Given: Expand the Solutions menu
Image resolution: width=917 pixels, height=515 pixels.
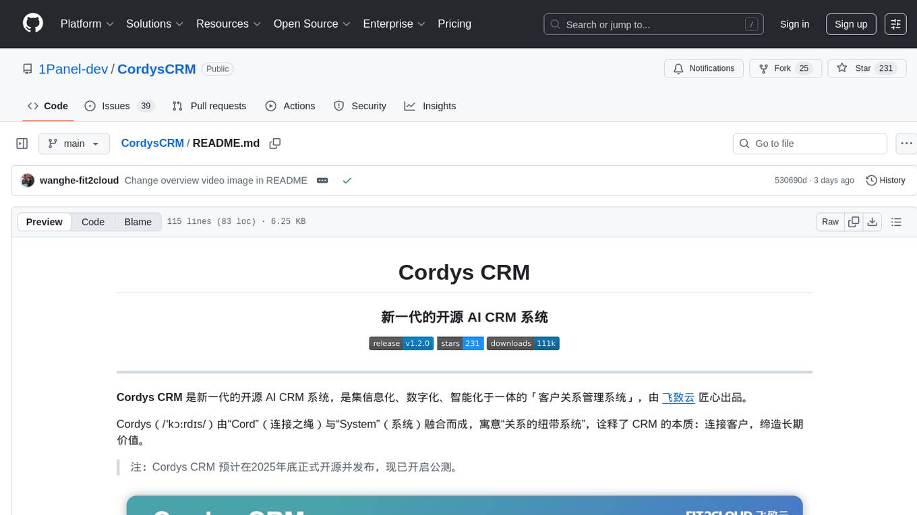Looking at the screenshot, I should [154, 24].
